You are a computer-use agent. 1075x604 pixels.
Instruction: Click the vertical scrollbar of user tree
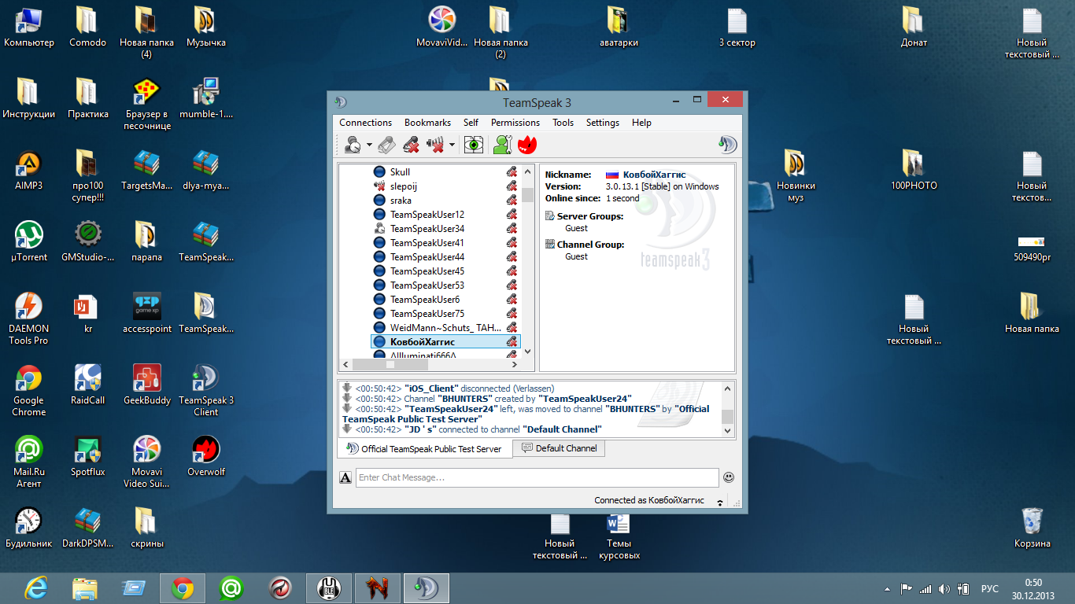527,260
